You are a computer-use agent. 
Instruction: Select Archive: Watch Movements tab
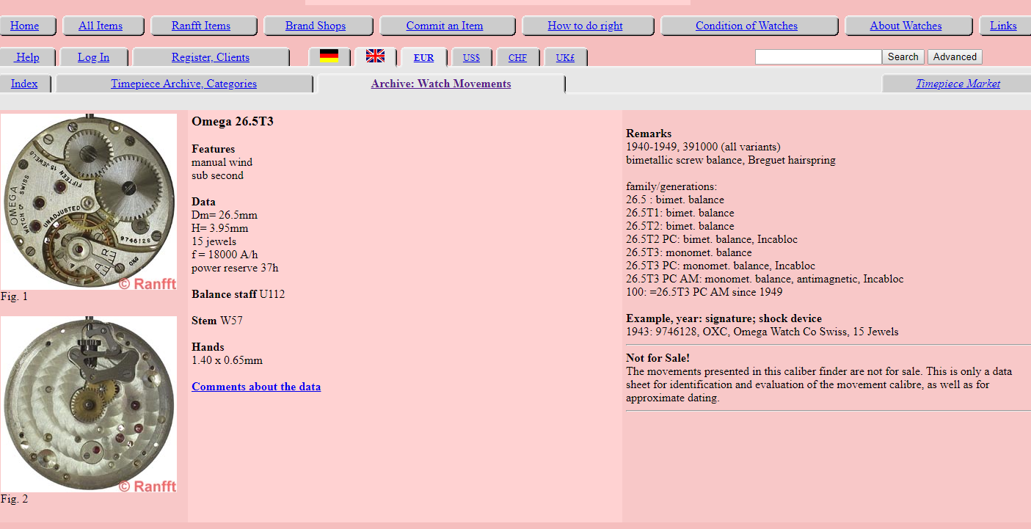coord(441,84)
